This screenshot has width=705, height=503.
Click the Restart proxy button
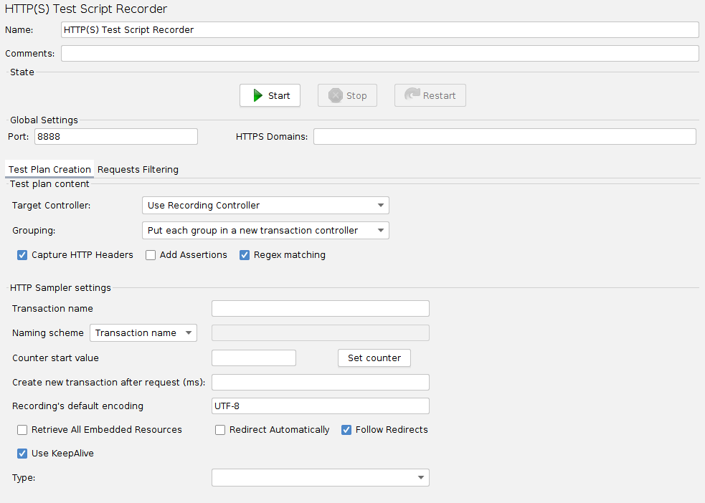(430, 95)
